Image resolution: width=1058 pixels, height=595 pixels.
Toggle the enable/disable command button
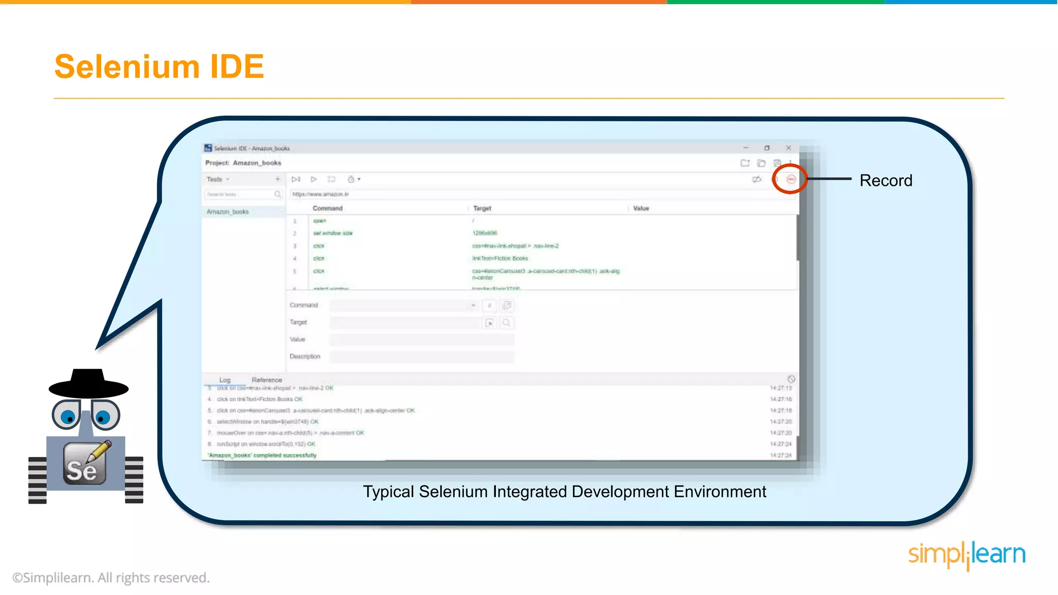[489, 305]
